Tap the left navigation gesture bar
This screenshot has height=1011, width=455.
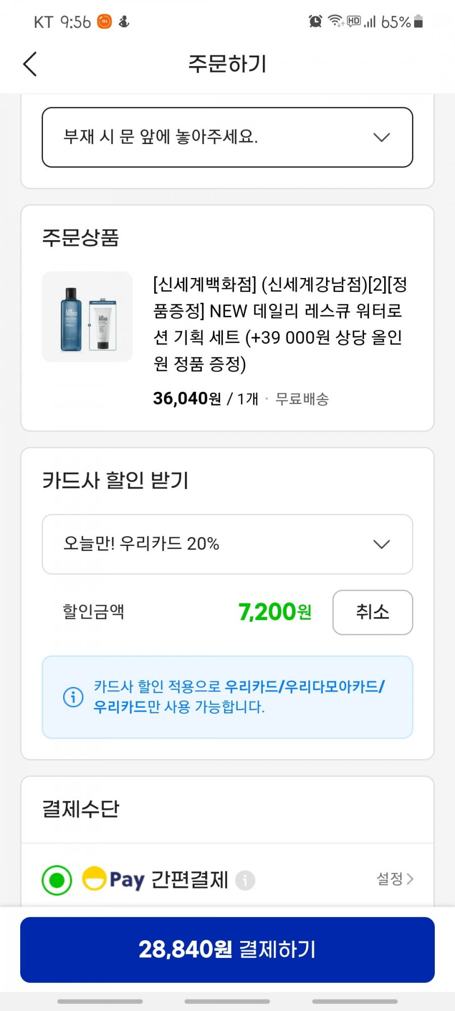[100, 1001]
